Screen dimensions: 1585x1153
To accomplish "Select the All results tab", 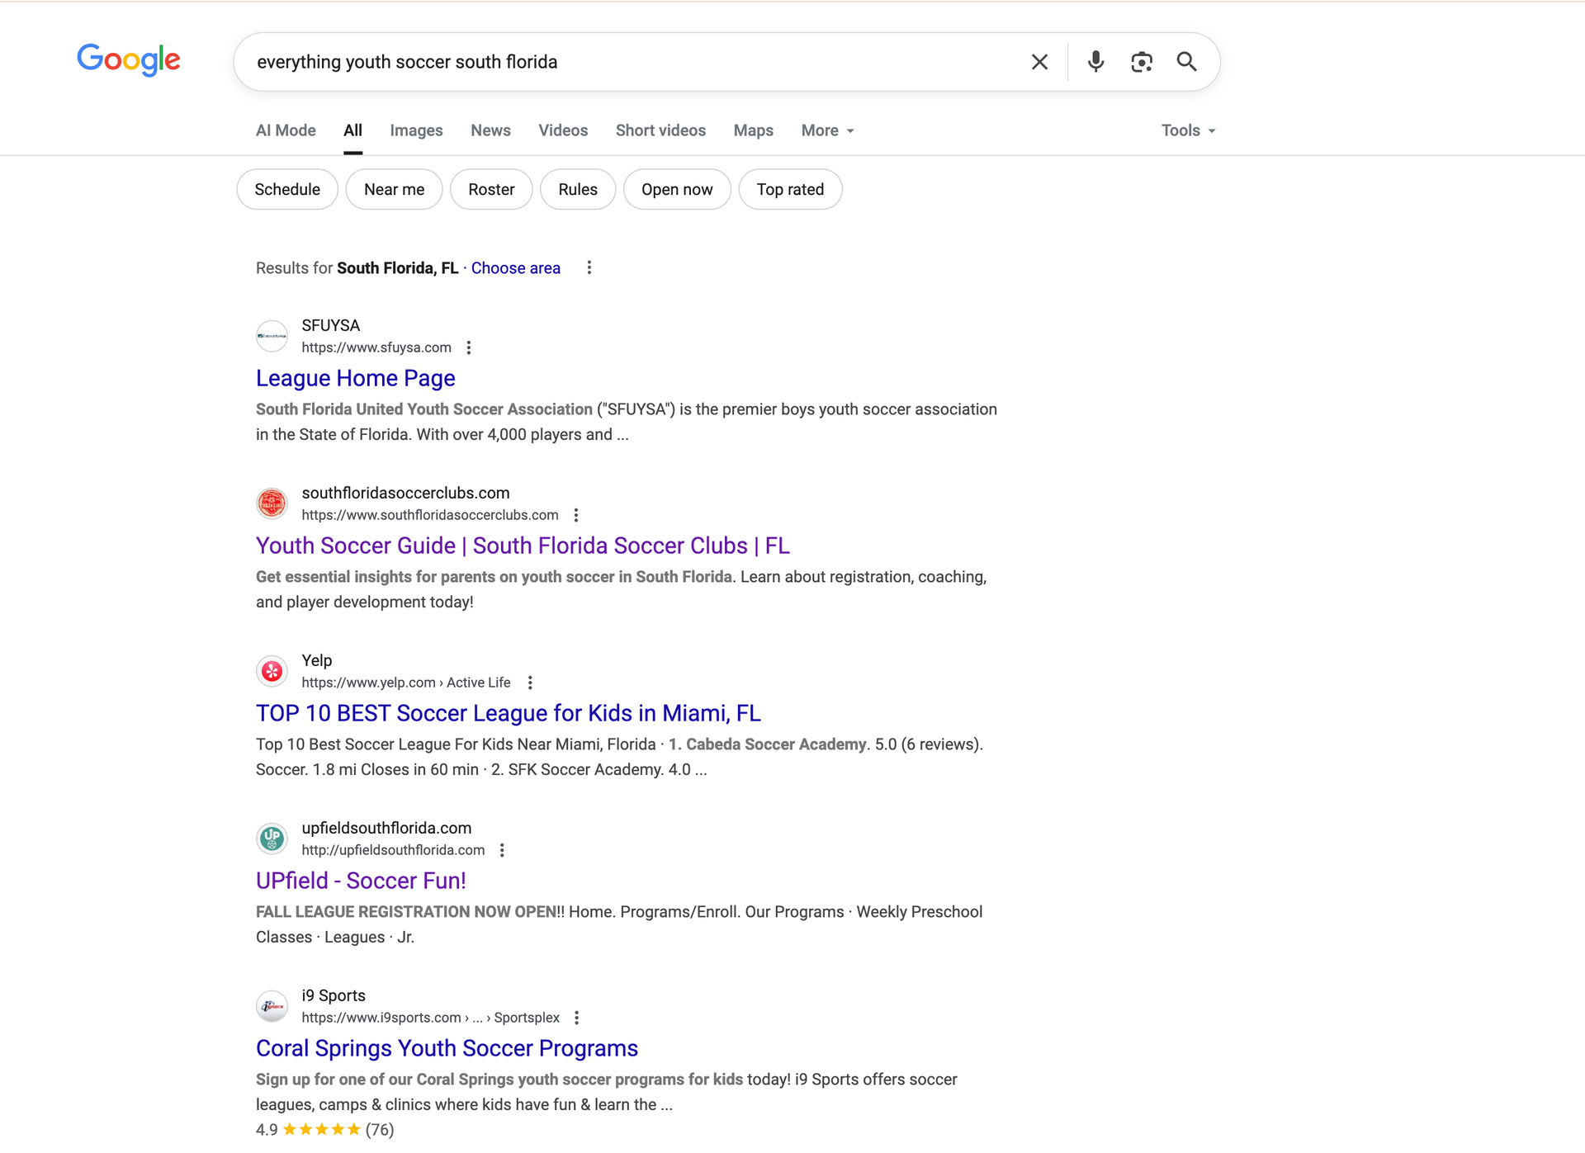I will [352, 130].
